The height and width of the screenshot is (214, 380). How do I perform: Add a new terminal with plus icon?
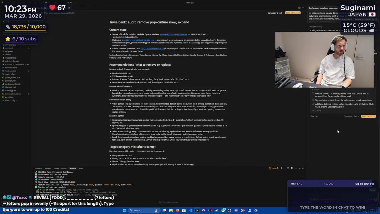pos(281,168)
